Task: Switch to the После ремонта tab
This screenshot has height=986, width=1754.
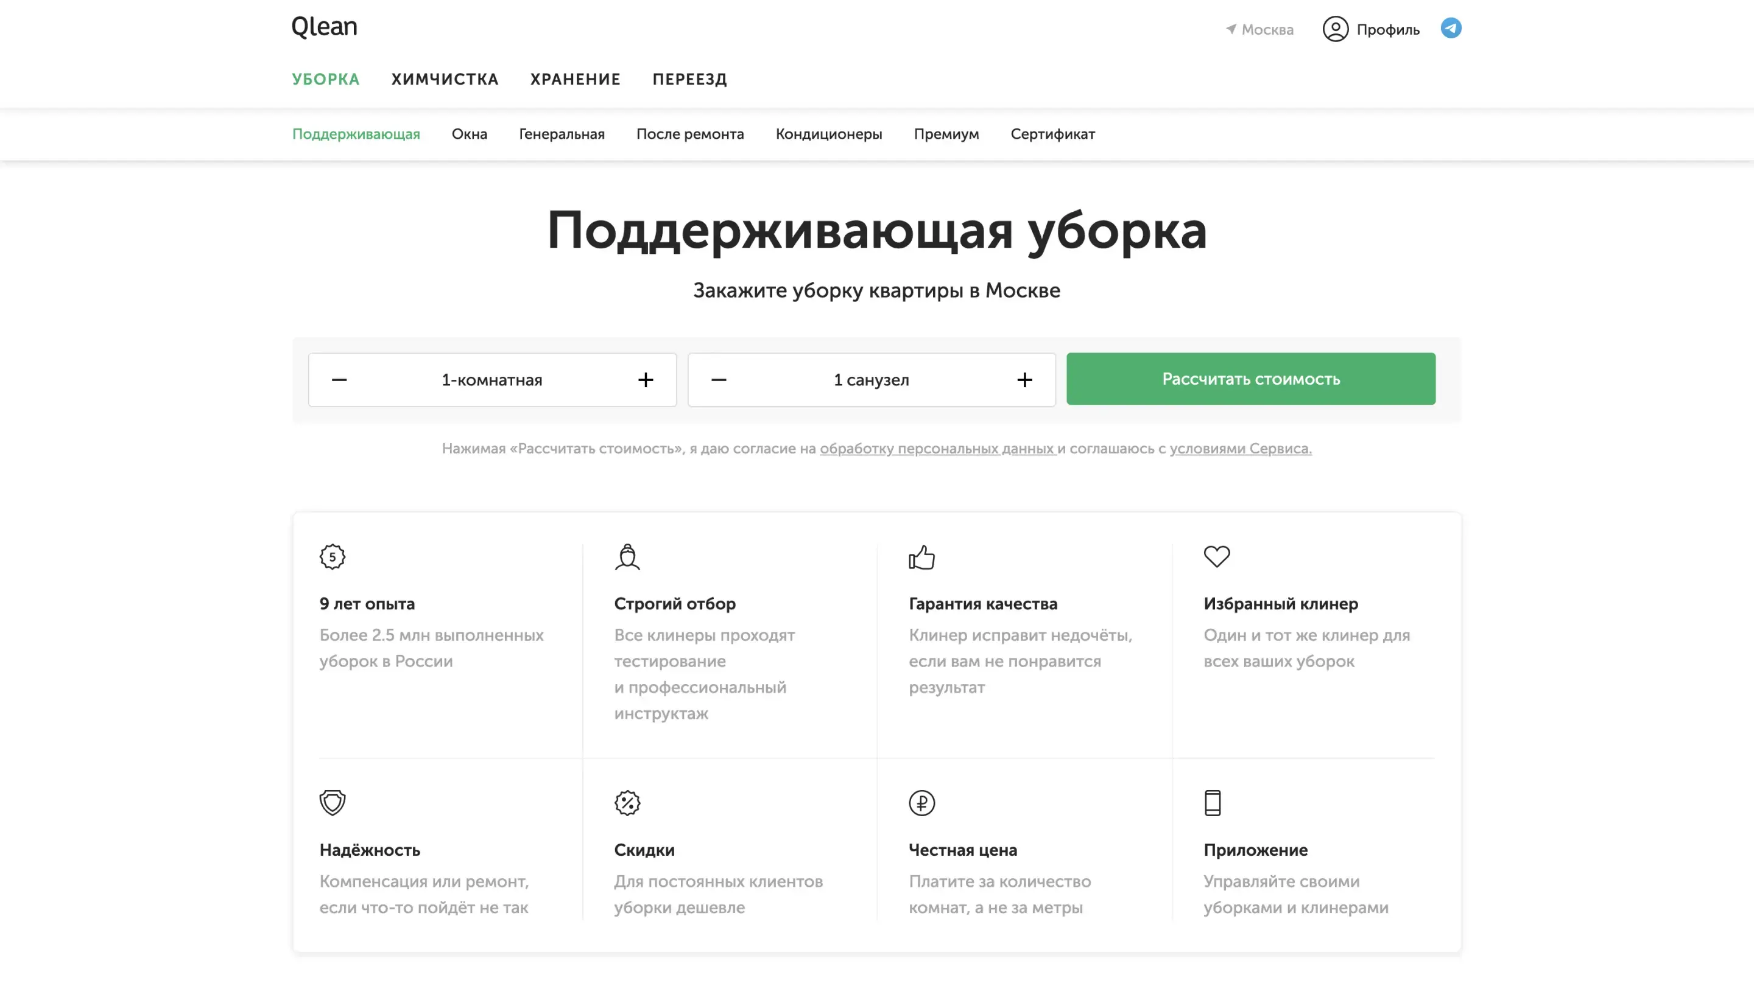Action: [x=690, y=134]
